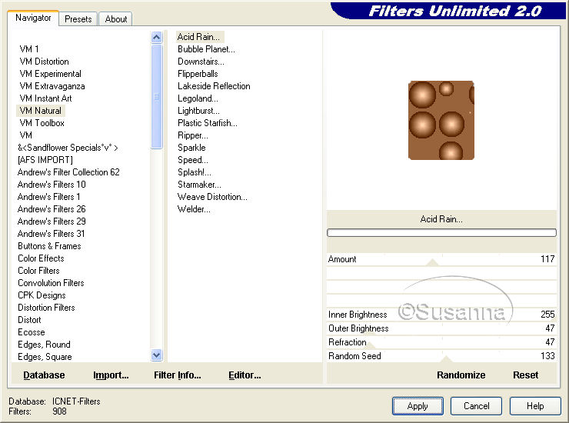Open Help
Viewport: 569px width, 423px height.
(x=535, y=406)
